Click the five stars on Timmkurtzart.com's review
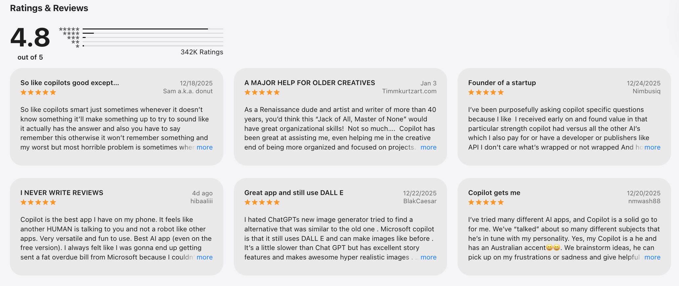679x286 pixels. 262,92
